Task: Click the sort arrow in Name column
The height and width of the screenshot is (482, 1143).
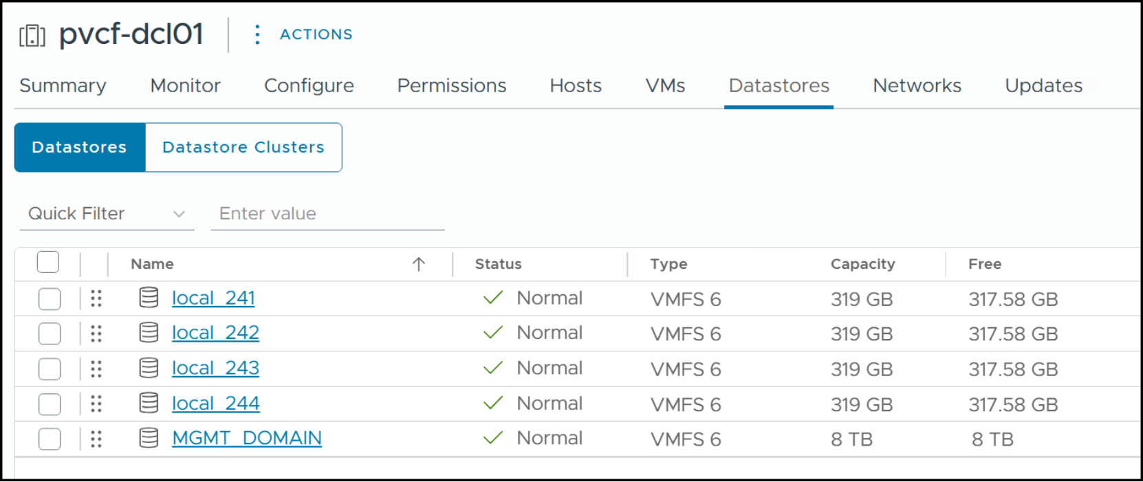Action: point(419,264)
